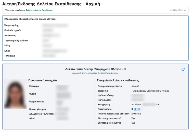
Task: Click the Αρ. Δελτίου Ταυτότητας label
Action: tap(42, 114)
